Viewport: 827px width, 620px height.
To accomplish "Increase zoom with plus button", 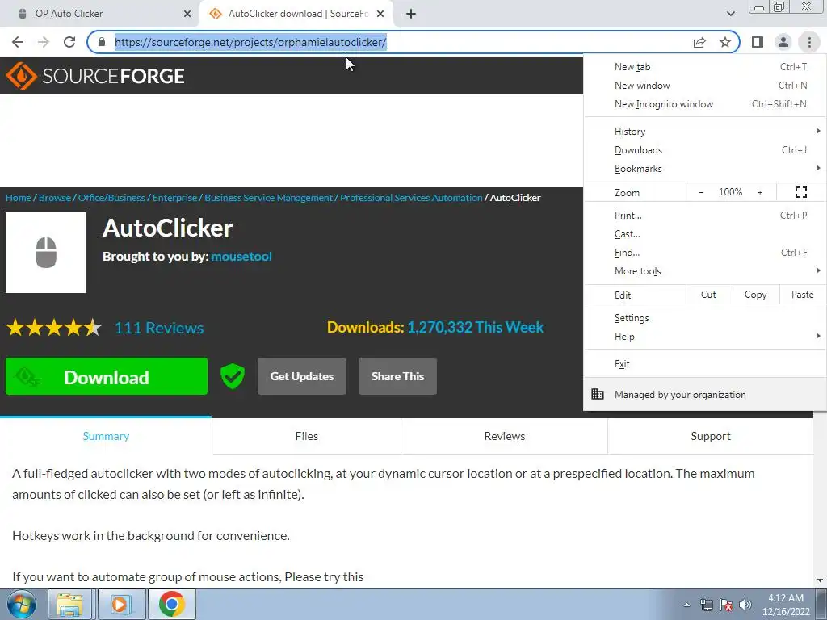I will click(x=760, y=192).
